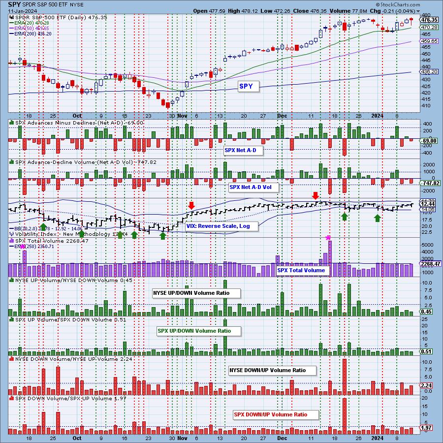Click the bar icon beside SPX Advances Minus Declines
This screenshot has width=443, height=443.
[x=12, y=123]
